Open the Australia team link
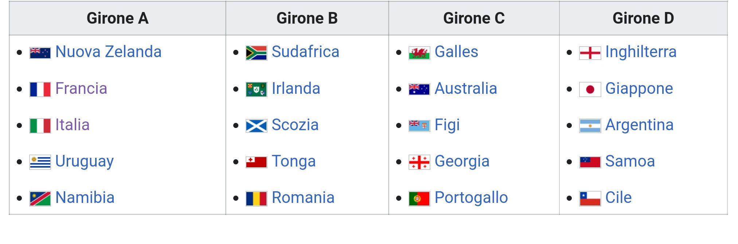Screen dimensions: 738x244 (x=466, y=88)
